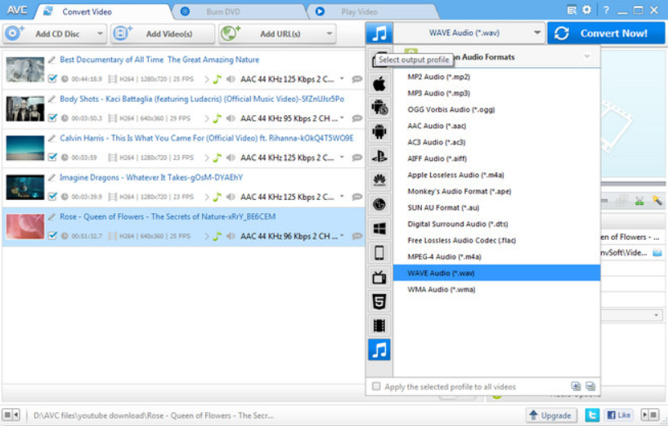Viewport: 668px width, 426px height.
Task: Click the manage profiles icon beside add
Action: tap(590, 386)
